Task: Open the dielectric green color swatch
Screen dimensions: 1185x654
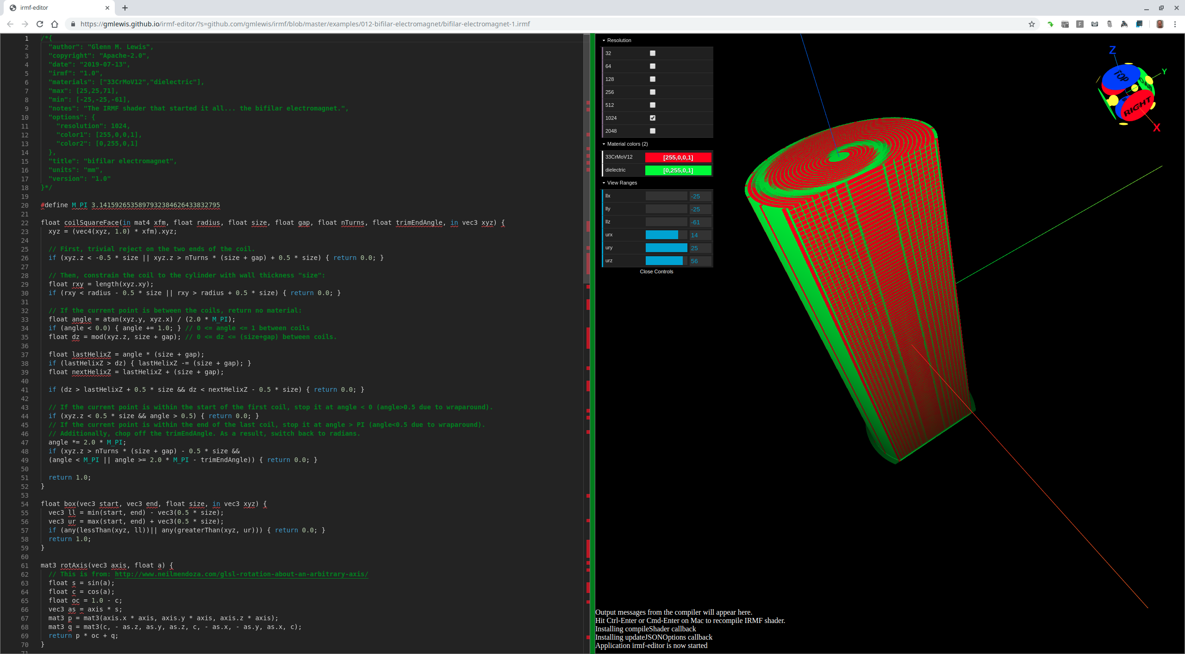Action: (678, 170)
